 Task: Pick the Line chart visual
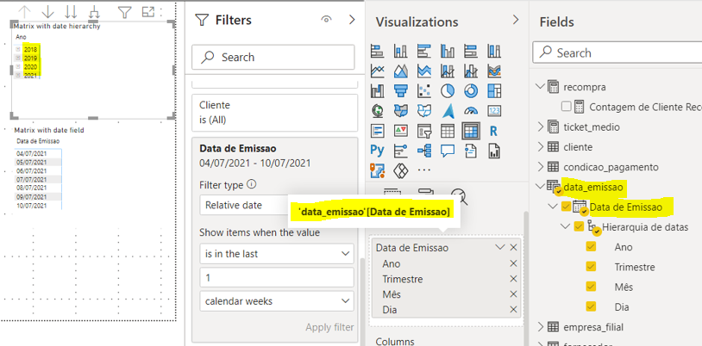point(378,71)
